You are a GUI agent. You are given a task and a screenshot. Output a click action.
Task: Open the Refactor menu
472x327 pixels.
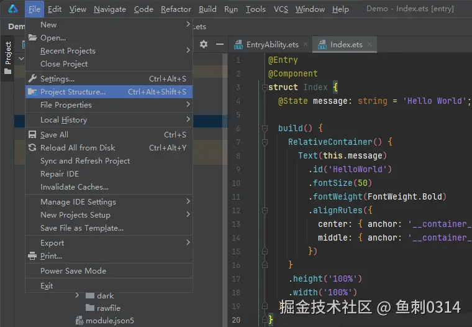(176, 9)
